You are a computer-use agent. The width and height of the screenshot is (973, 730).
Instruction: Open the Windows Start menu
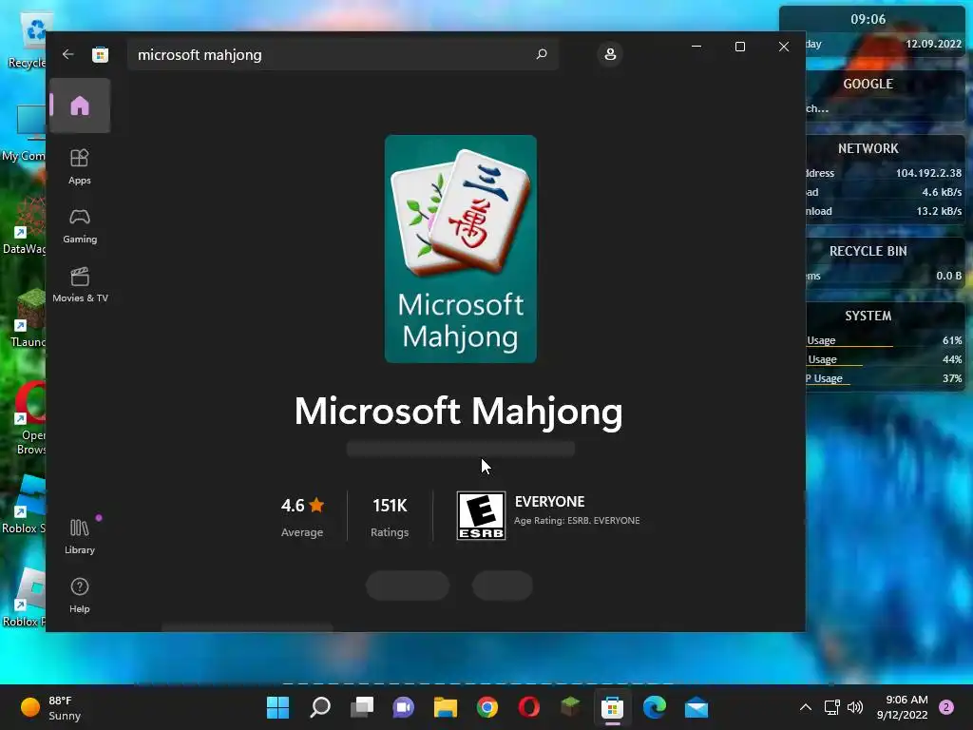[x=278, y=707]
